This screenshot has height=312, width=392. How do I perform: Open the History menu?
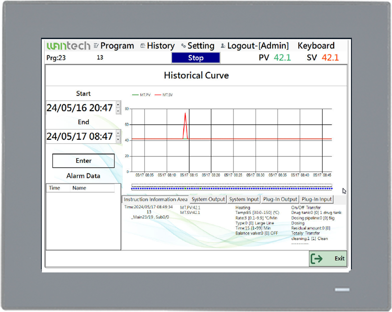pyautogui.click(x=161, y=46)
